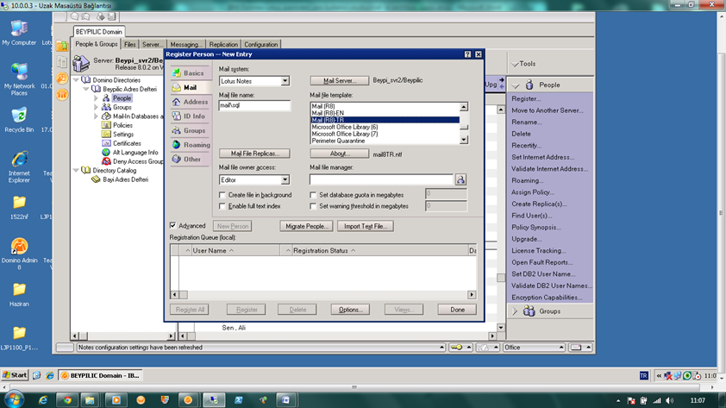Switch to the ID Info section
The height and width of the screenshot is (408, 726).
pyautogui.click(x=191, y=116)
